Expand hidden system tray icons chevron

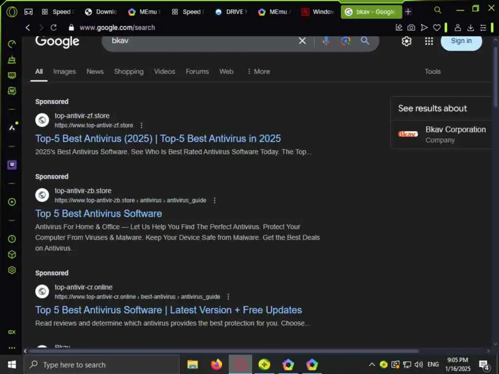(372, 364)
